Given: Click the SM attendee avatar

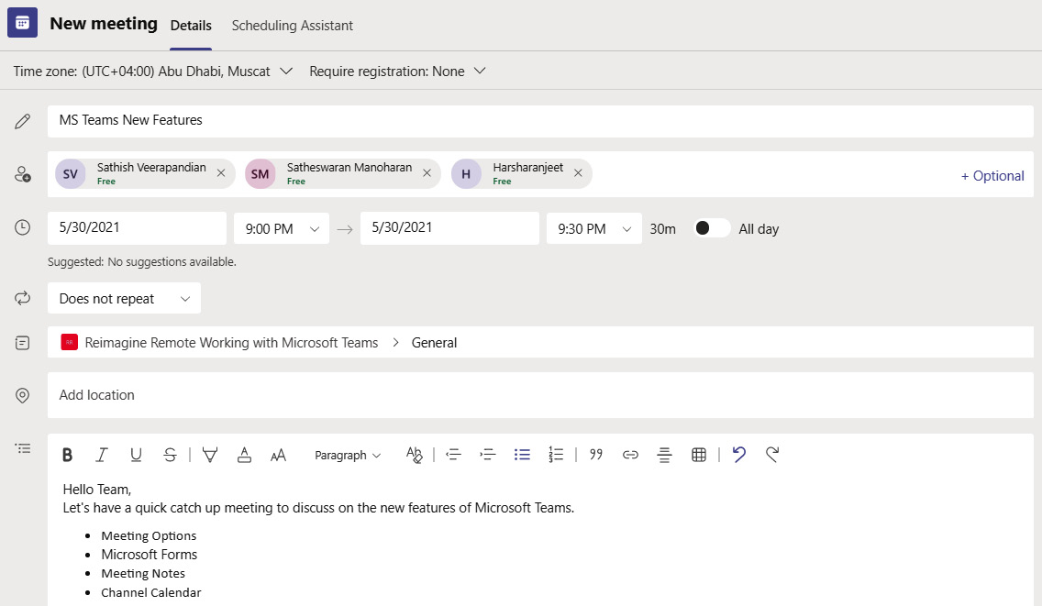Looking at the screenshot, I should 260,174.
